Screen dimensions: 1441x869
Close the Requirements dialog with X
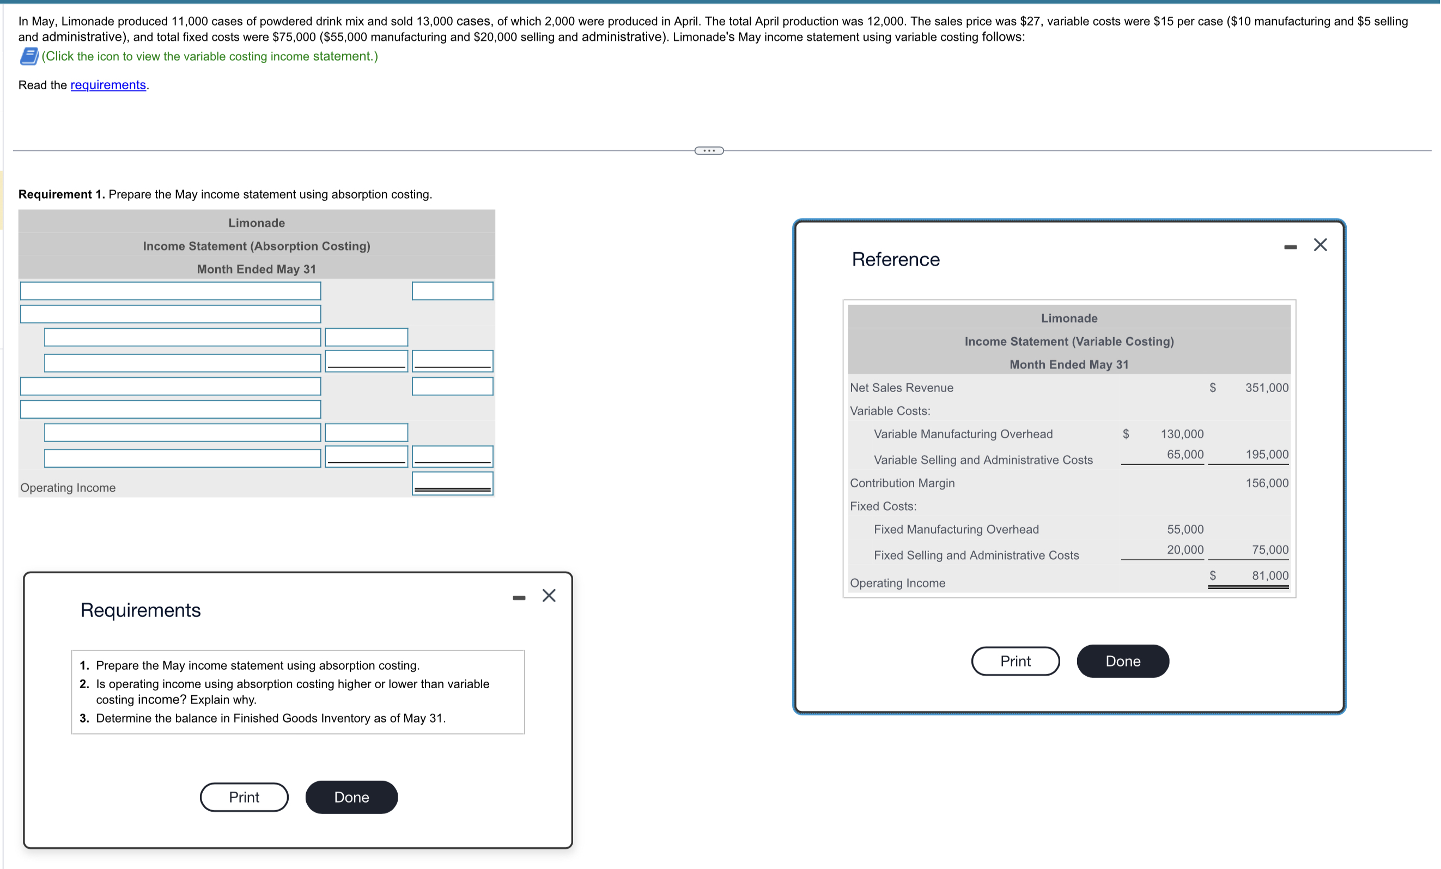click(549, 596)
